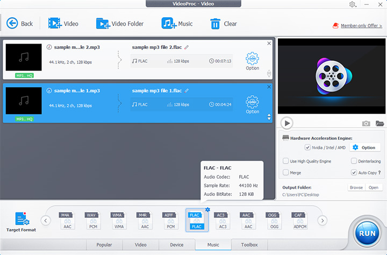Choose AIFF PCM format
The image size is (387, 255).
(x=170, y=221)
